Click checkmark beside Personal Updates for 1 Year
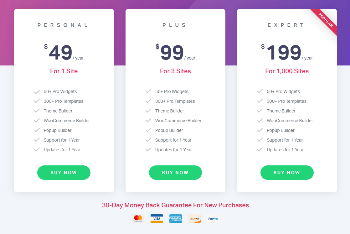The height and width of the screenshot is (234, 350). 37,150
